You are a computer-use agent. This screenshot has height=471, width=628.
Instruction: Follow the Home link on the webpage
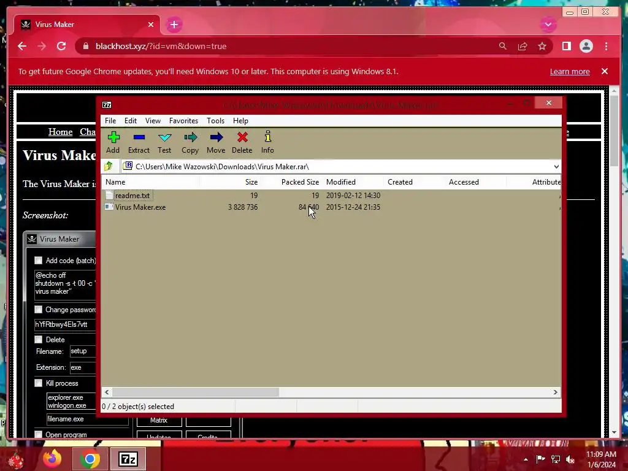(x=61, y=132)
